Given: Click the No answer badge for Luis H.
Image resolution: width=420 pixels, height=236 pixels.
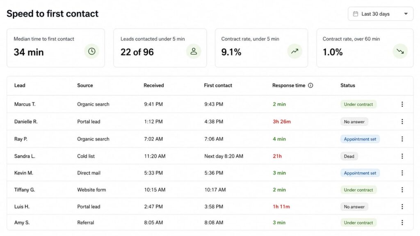Looking at the screenshot, I should tap(354, 206).
